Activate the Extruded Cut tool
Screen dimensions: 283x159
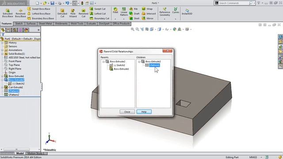pos(62,13)
